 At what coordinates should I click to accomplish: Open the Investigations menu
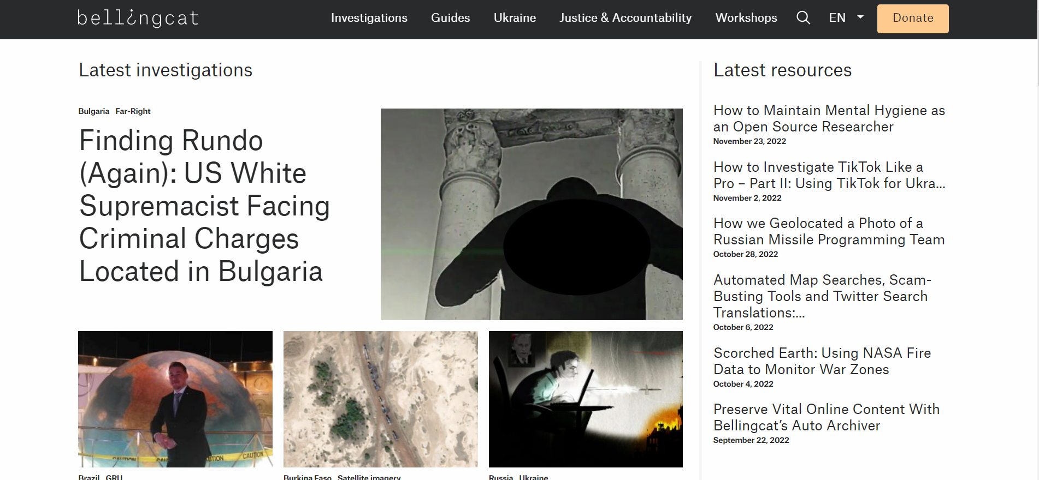click(x=369, y=18)
